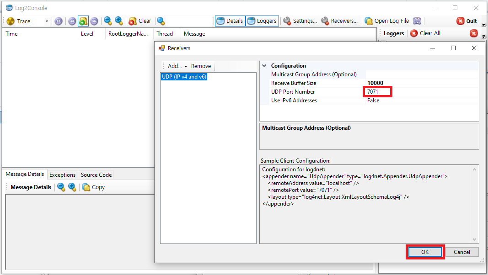Collapse the Configuration property group
Image resolution: width=488 pixels, height=275 pixels.
coord(264,66)
